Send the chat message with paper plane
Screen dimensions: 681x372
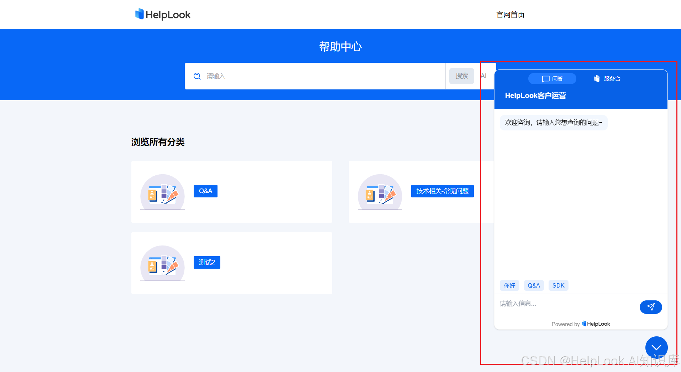[651, 307]
